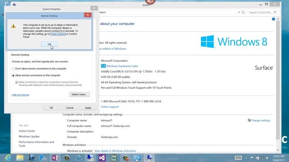Open Windows Update under See also
Screen dimensions: 289x162
click(29, 136)
